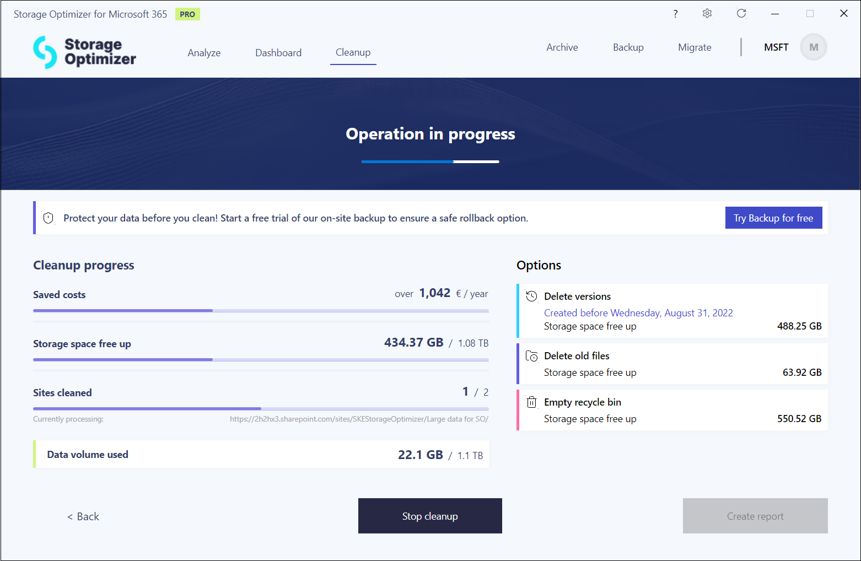Click the refresh icon in title bar
This screenshot has width=861, height=561.
click(741, 14)
